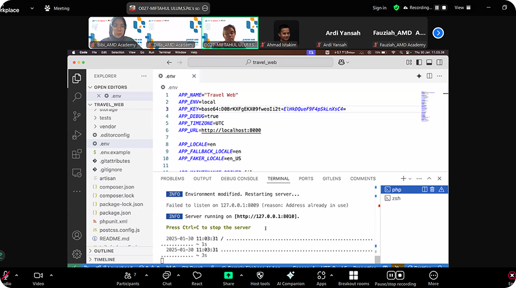Image resolution: width=516 pixels, height=288 pixels.
Task: Close the .env editor tab
Action: pos(194,76)
